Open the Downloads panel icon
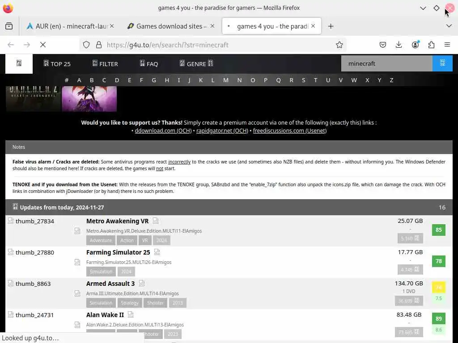Image resolution: width=458 pixels, height=343 pixels. pyautogui.click(x=399, y=45)
